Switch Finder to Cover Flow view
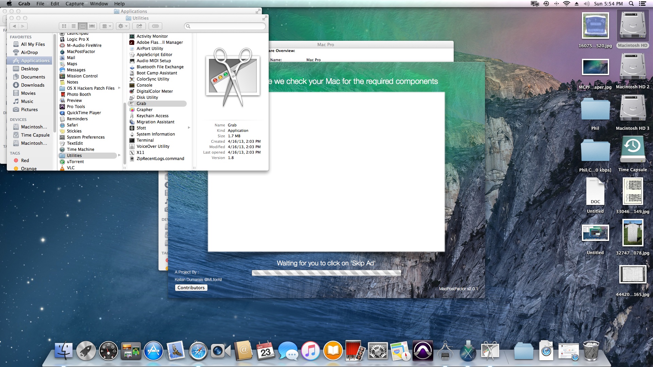 pos(92,26)
